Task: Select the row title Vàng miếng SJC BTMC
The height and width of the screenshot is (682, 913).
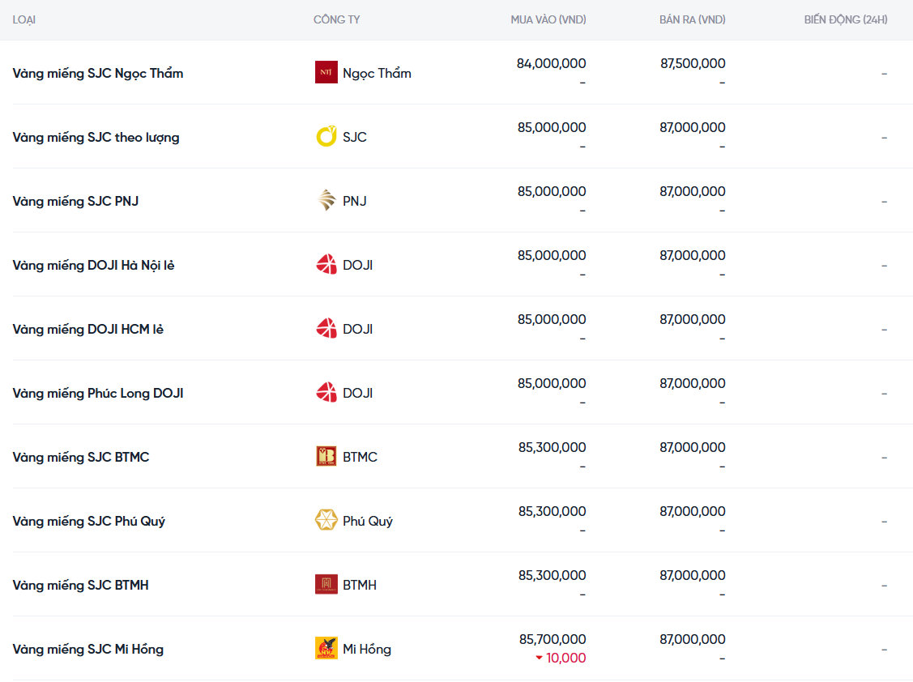Action: [81, 457]
